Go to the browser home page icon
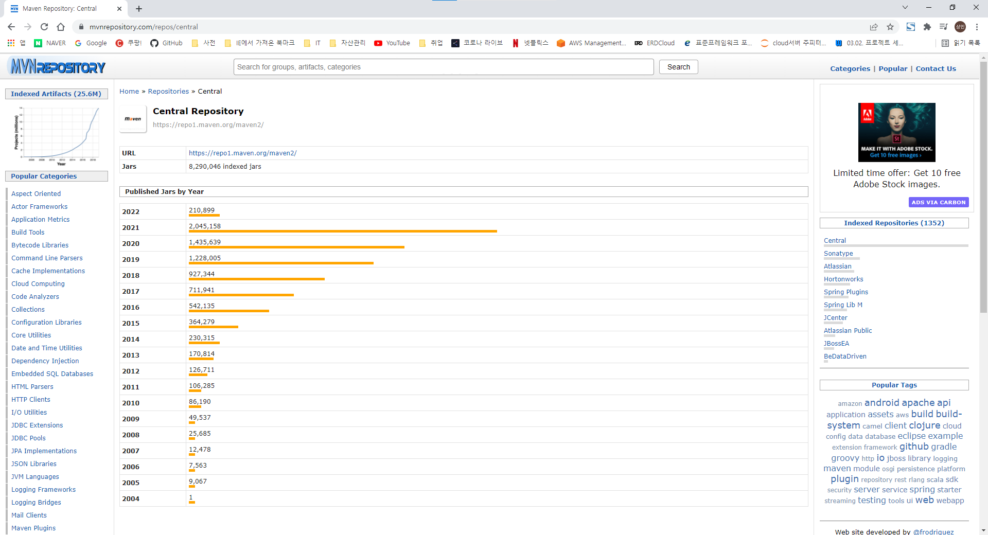 pos(61,27)
